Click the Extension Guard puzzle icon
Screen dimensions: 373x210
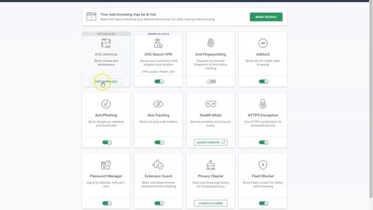click(158, 164)
